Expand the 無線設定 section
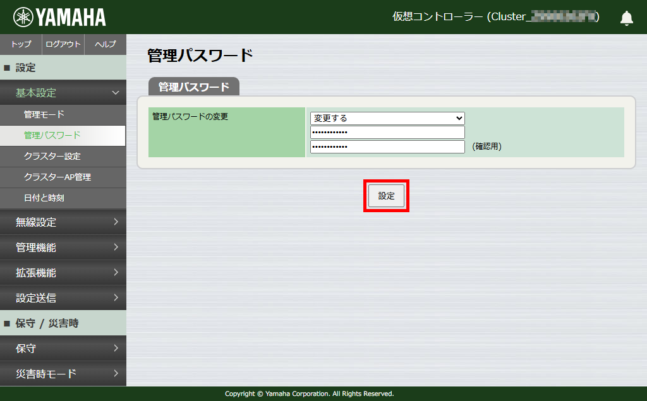Screen dimensions: 647x401 pos(63,222)
